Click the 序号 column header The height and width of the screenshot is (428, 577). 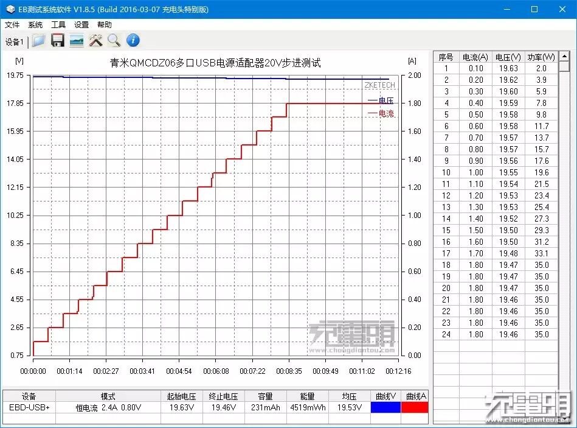click(x=446, y=57)
